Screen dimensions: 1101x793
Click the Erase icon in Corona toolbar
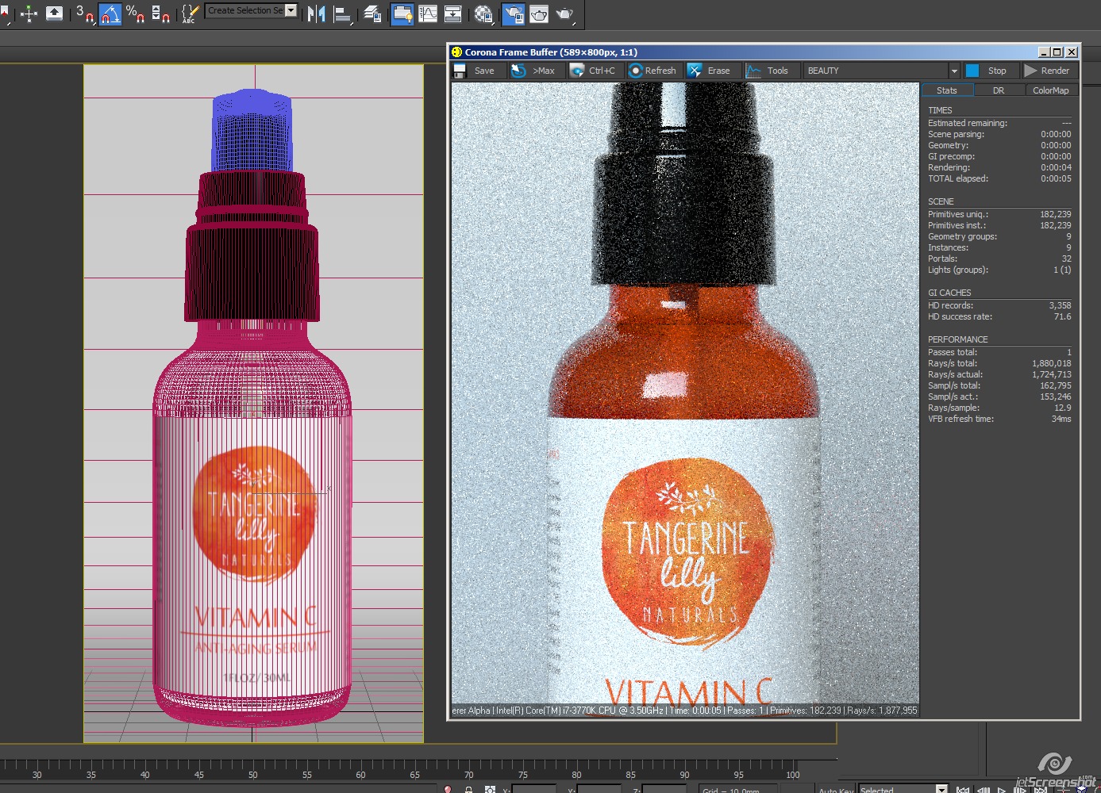(x=695, y=71)
